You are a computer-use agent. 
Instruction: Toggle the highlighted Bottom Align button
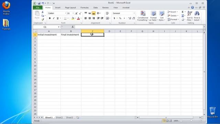click(93, 13)
